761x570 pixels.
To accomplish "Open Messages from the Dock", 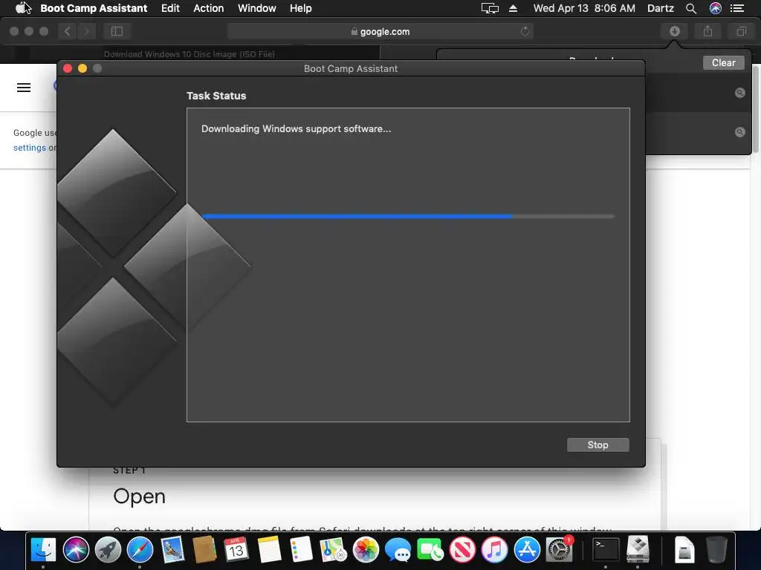I will coord(398,550).
